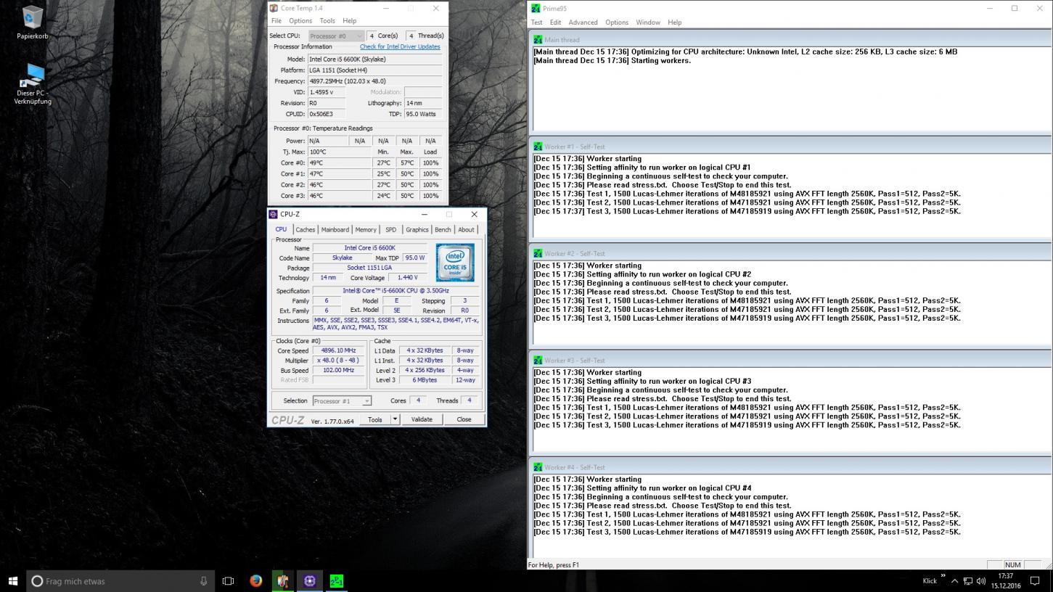This screenshot has height=592, width=1053.
Task: Show hidden system tray icons
Action: pos(954,581)
